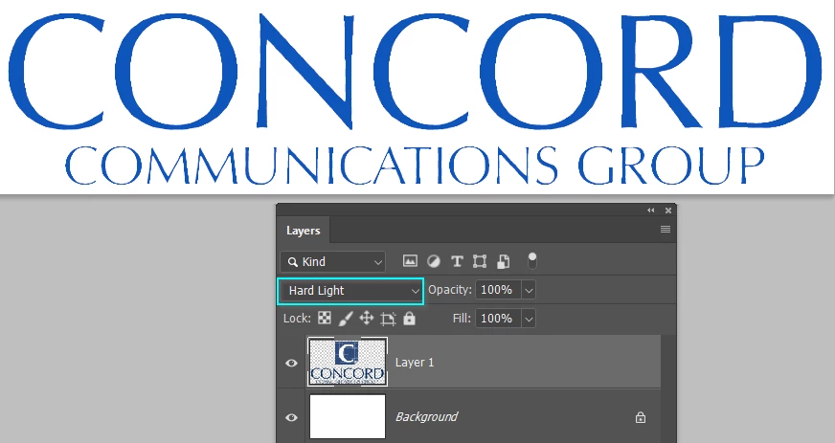Lock image pixels with brush icon
Viewport: 835px width, 443px height.
tap(346, 319)
